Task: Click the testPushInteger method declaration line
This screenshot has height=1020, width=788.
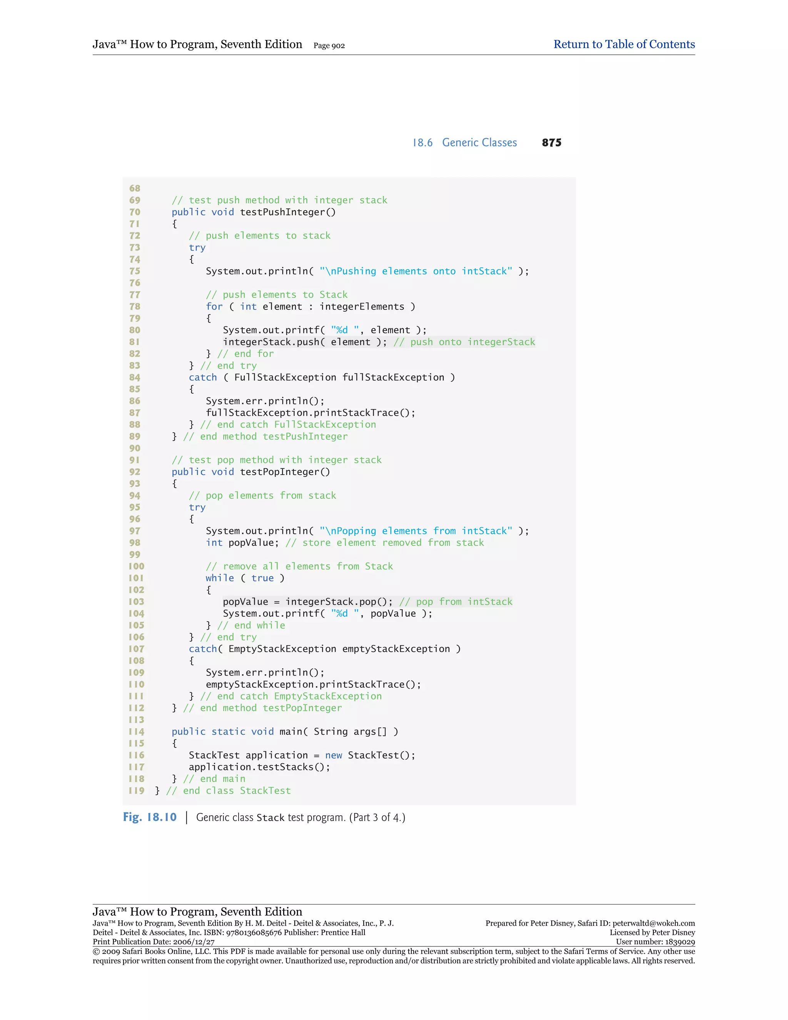Action: click(254, 212)
